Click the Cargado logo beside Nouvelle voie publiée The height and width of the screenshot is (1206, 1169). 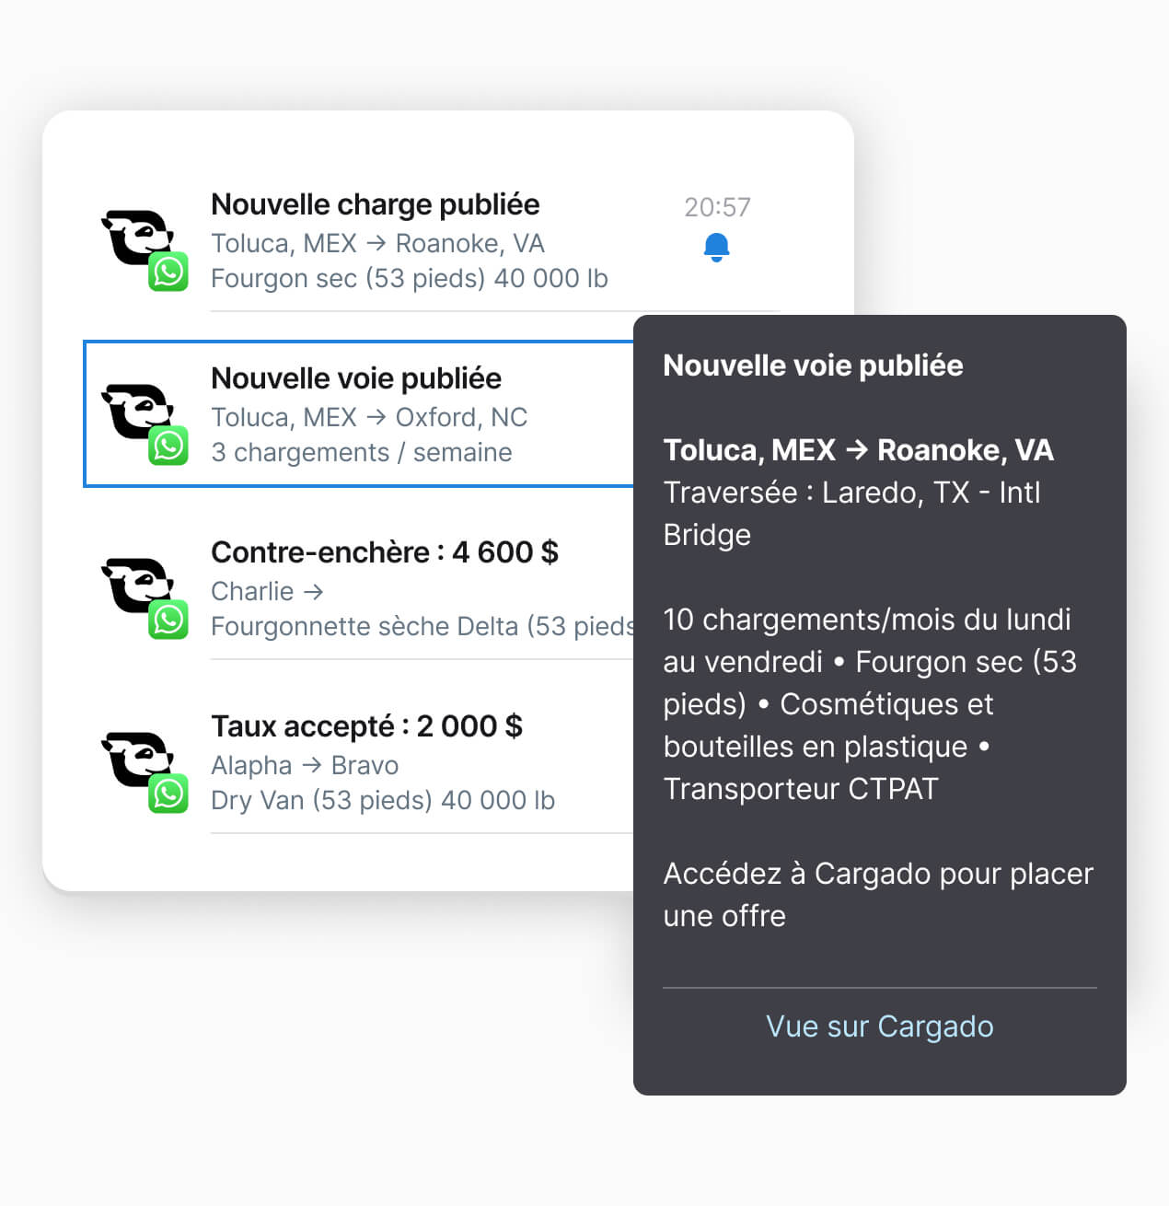point(136,411)
